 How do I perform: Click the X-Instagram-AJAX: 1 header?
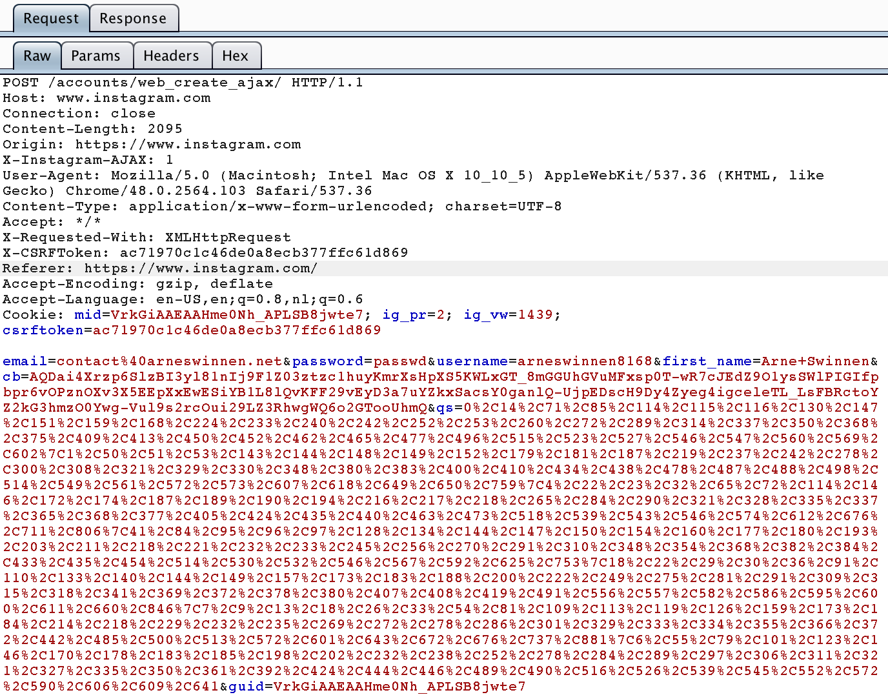[x=88, y=160]
